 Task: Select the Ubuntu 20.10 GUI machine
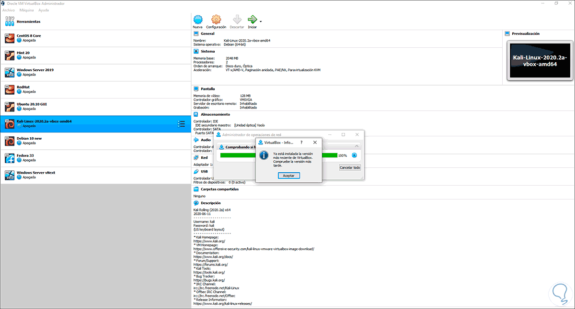point(96,107)
